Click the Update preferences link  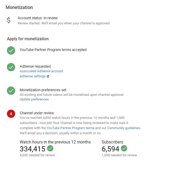pos(34,99)
